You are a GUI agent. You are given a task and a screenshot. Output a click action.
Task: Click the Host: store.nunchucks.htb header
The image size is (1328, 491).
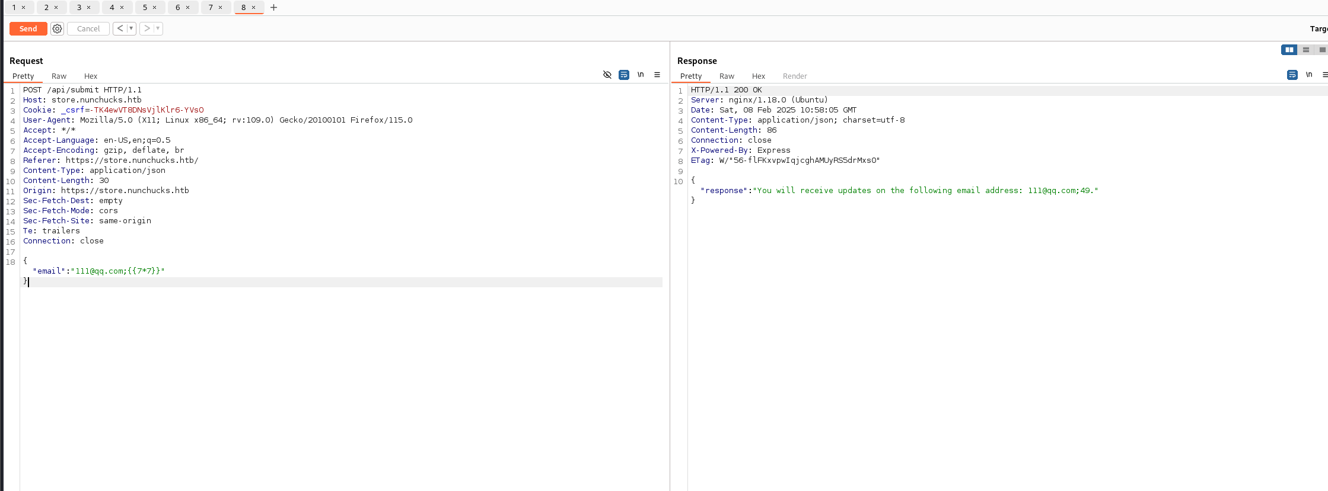[x=82, y=100]
